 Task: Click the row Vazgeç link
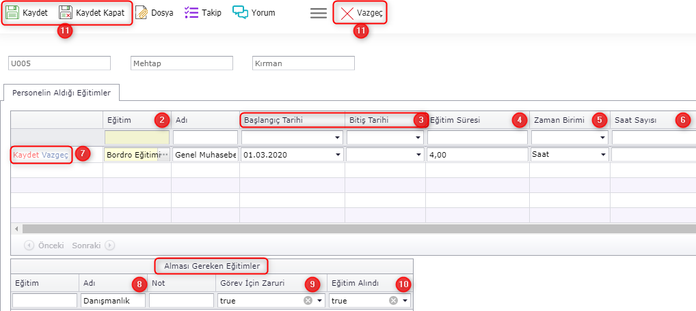55,155
